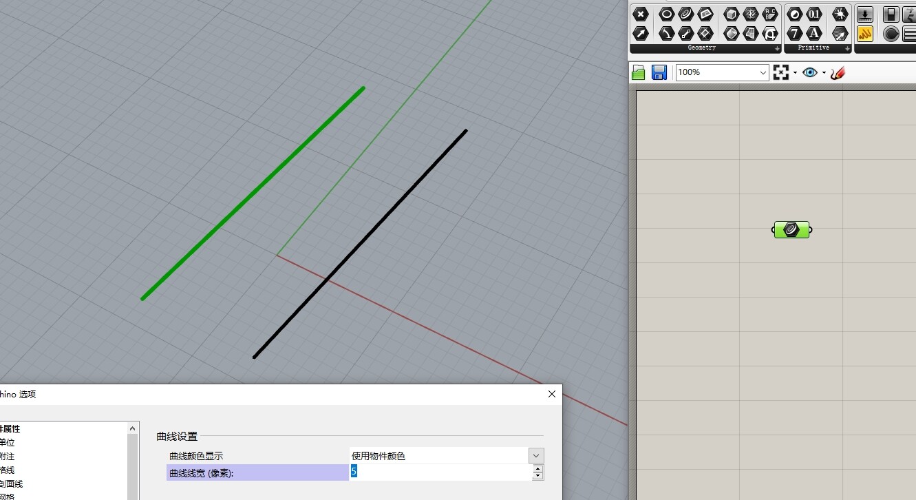Select the Vector parameter arrow icon
The image size is (916, 500).
tap(641, 33)
